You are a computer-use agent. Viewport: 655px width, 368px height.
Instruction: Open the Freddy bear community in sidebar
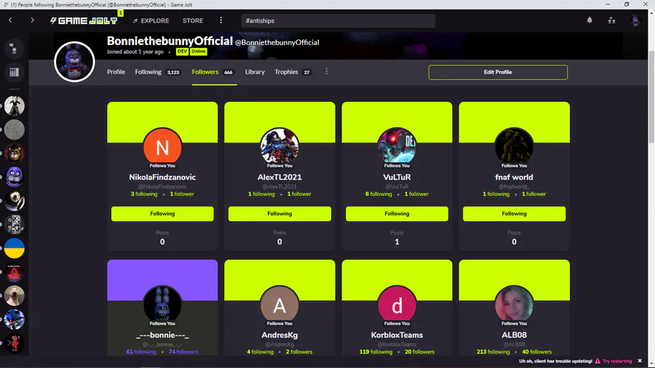[x=15, y=153]
